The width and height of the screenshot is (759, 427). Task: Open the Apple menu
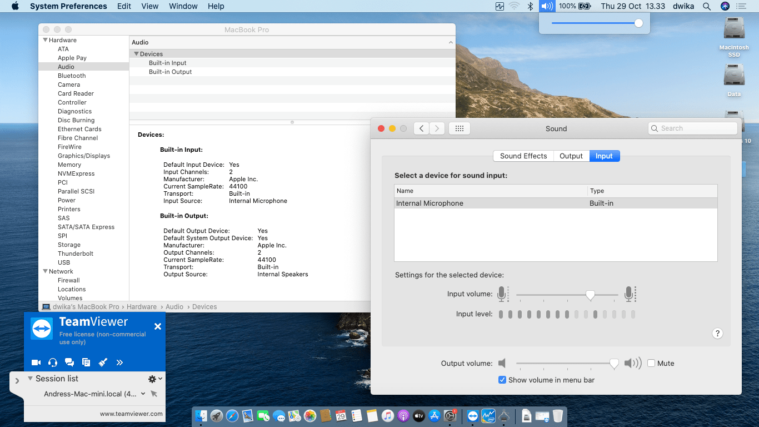[15, 6]
